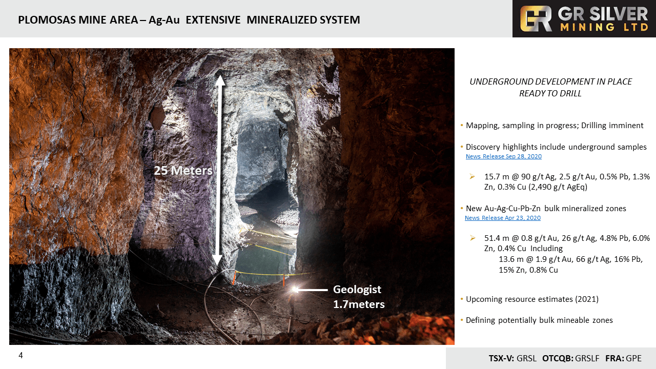This screenshot has width=656, height=369.
Task: Click heading 'UNDERGROUND DEVELOPMENT IN PLACE READY TO DRILL'
Action: pyautogui.click(x=550, y=88)
